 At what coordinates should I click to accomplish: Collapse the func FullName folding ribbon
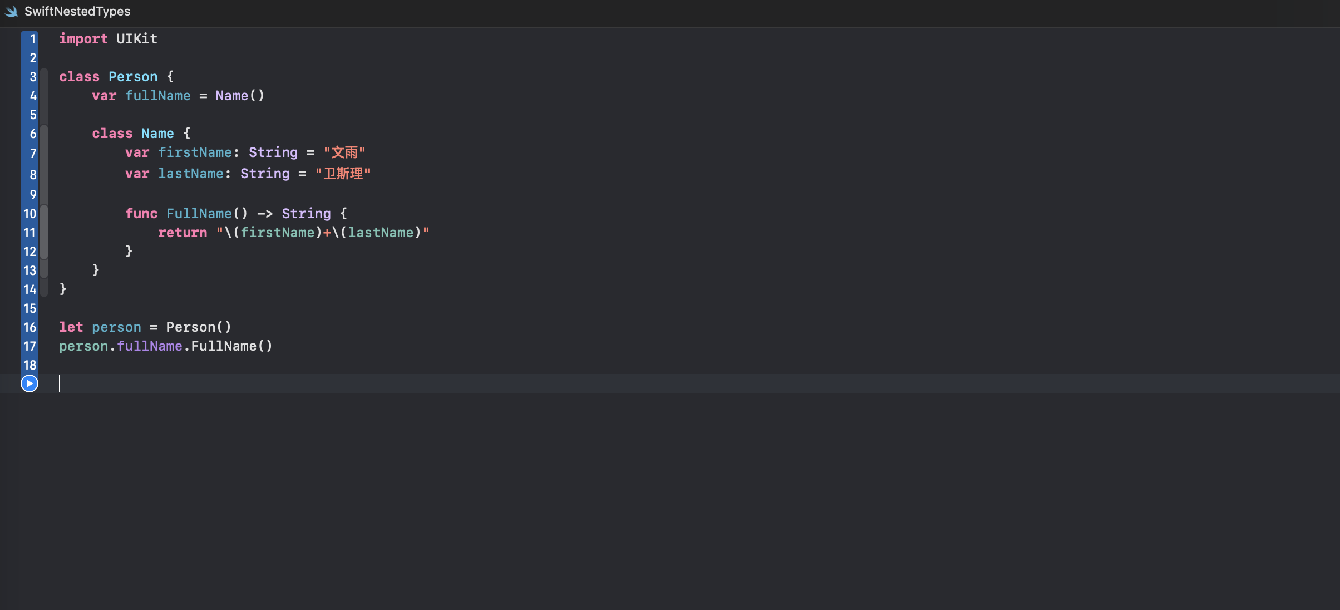(44, 232)
